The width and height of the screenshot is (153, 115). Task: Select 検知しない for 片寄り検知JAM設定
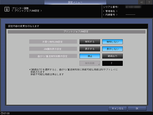(112, 42)
